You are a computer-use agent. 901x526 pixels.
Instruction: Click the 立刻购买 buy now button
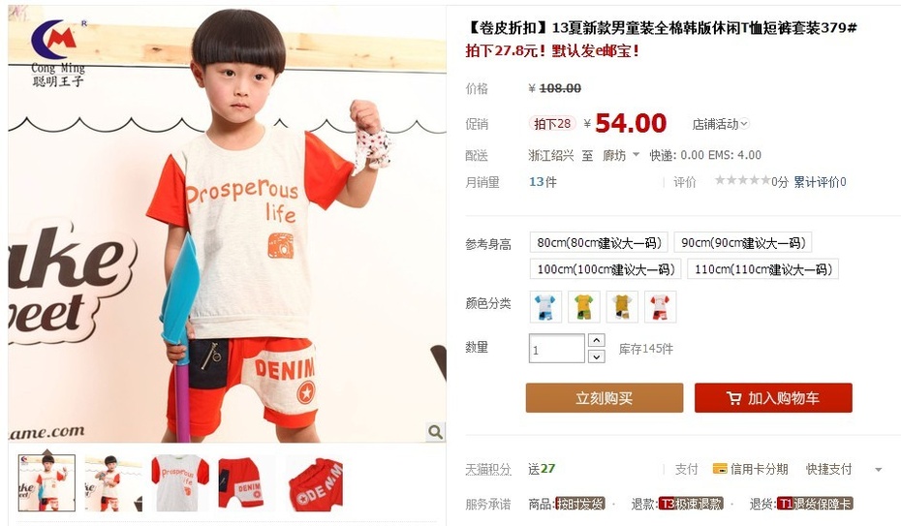[x=605, y=398]
